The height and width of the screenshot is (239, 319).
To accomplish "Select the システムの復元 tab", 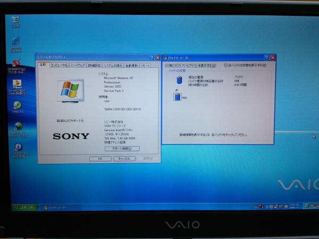I will [x=112, y=65].
